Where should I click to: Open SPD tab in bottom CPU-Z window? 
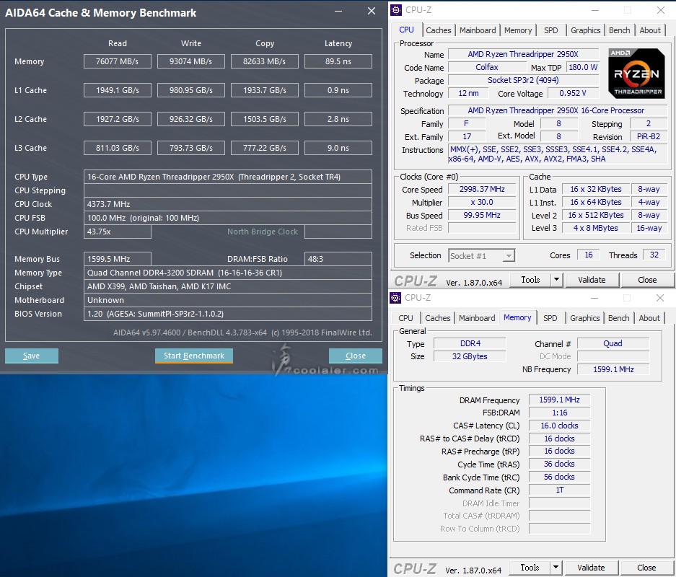point(550,318)
